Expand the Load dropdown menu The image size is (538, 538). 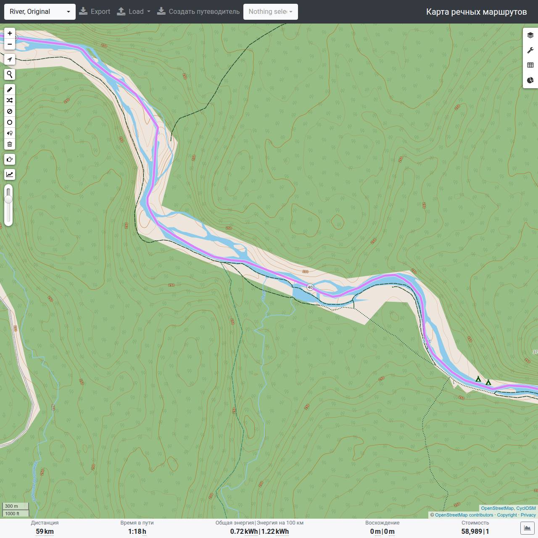pyautogui.click(x=133, y=12)
